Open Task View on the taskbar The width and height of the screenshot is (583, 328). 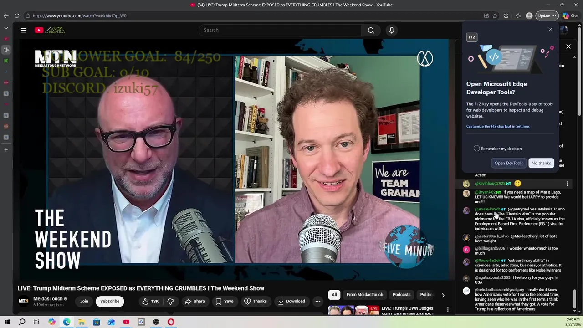click(x=36, y=322)
